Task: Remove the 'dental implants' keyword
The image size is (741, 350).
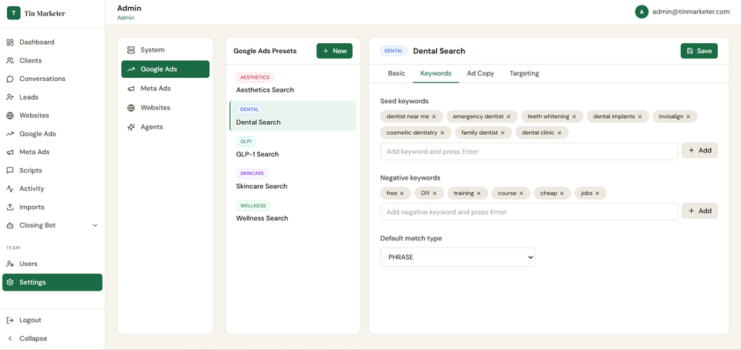Action: [x=640, y=116]
